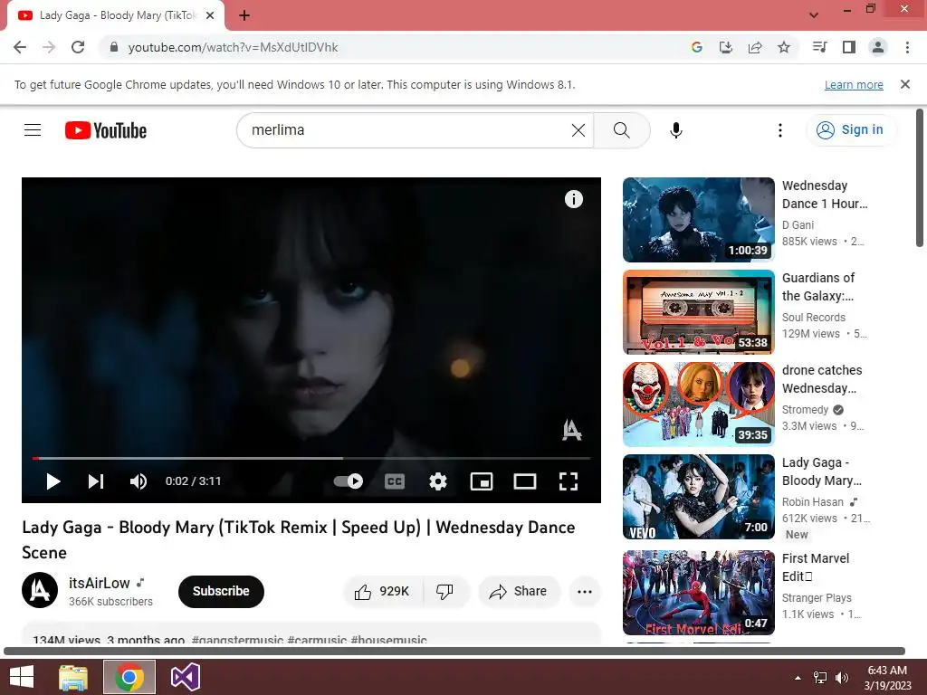927x695 pixels.
Task: Open Lady Gaga Bloody Mary VEVO thumbnail
Action: pyautogui.click(x=698, y=497)
